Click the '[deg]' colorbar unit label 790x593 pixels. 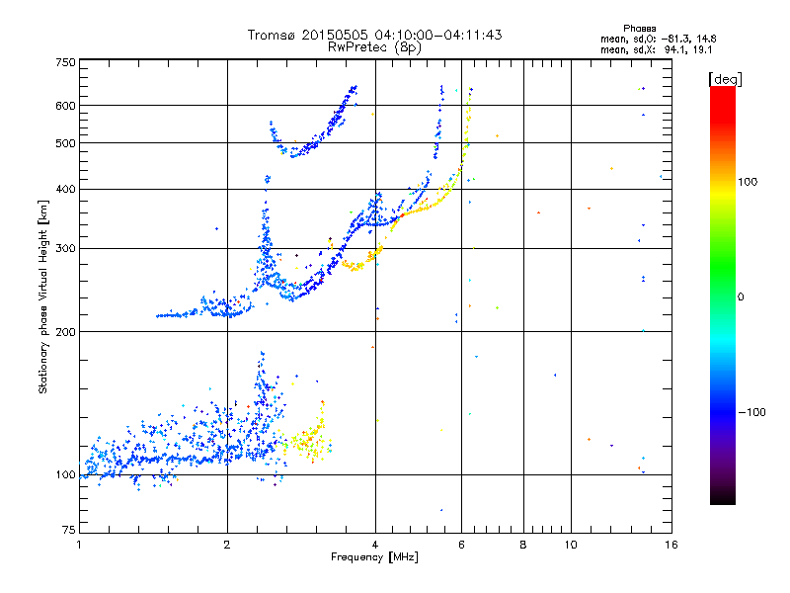click(725, 80)
